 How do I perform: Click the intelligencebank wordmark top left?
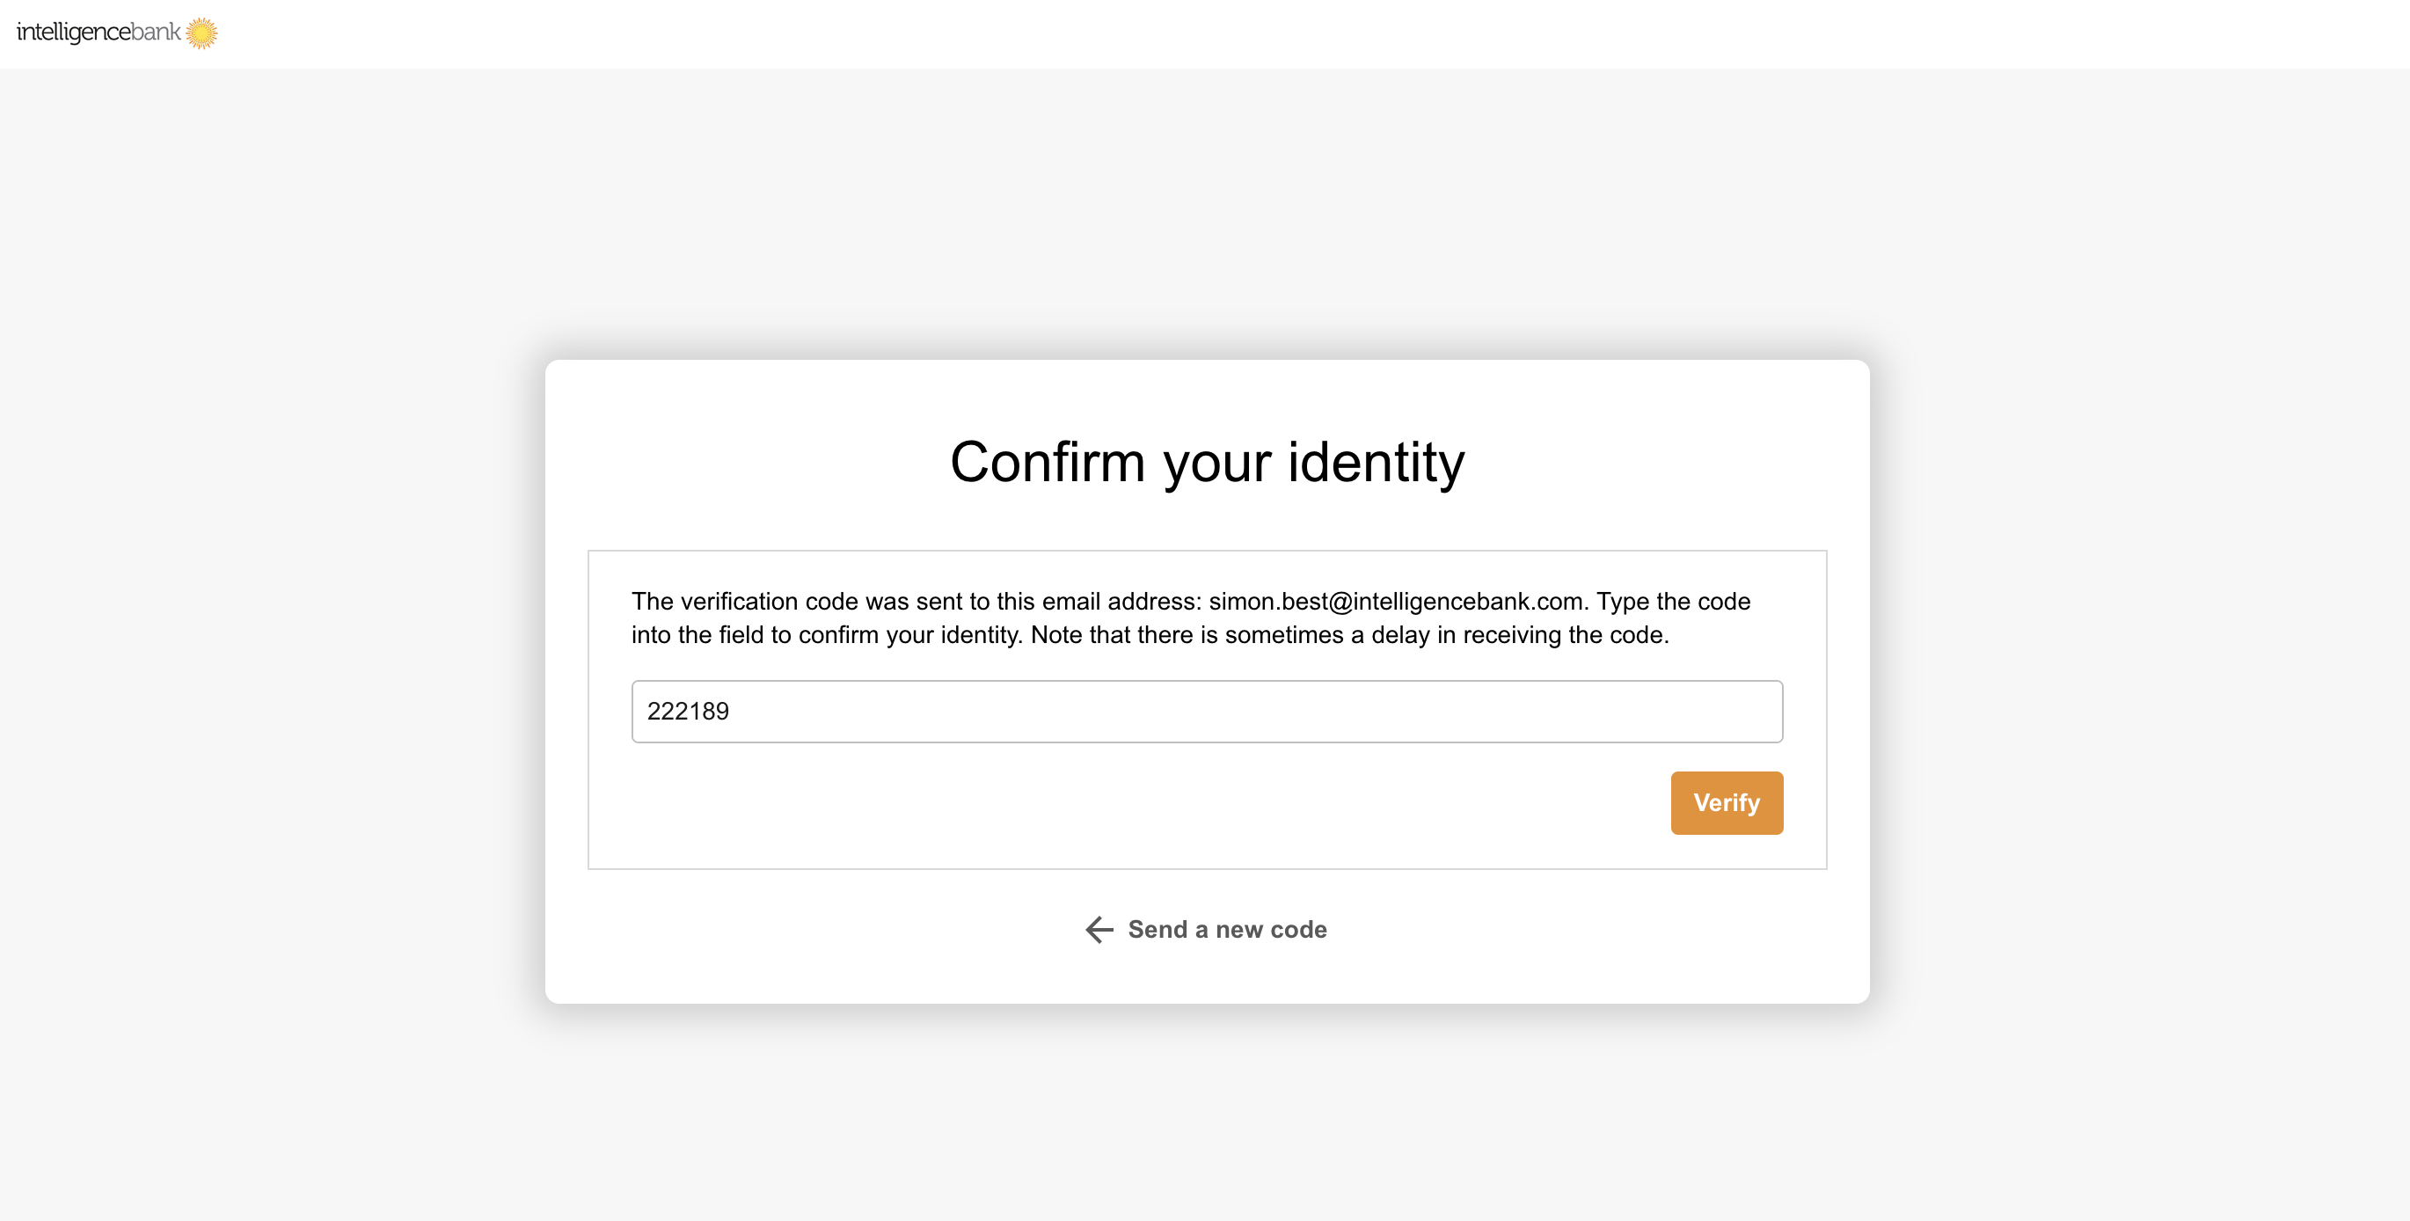pos(99,31)
